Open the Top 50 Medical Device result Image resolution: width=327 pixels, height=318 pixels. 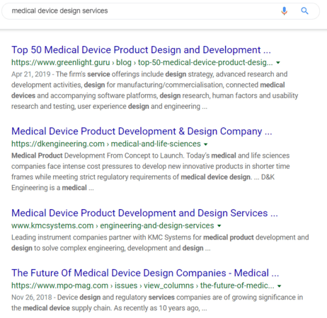[141, 50]
